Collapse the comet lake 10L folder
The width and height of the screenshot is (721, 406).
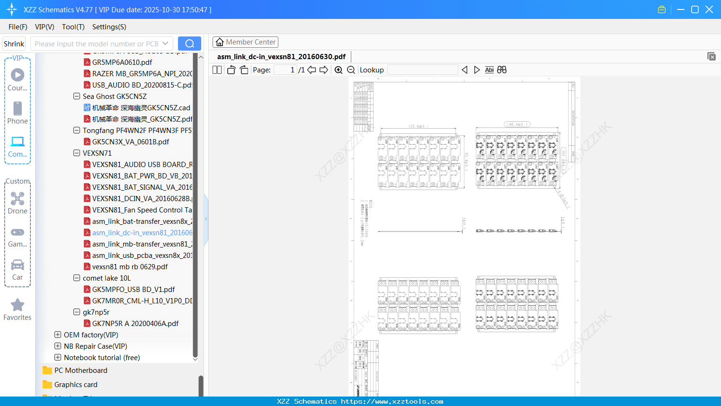click(77, 278)
